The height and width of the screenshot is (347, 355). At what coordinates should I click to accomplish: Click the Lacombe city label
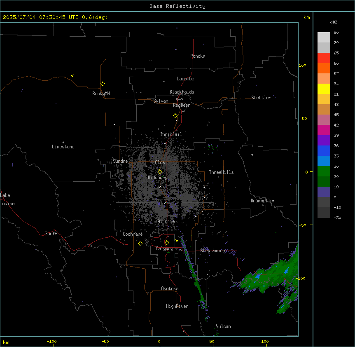pyautogui.click(x=185, y=79)
